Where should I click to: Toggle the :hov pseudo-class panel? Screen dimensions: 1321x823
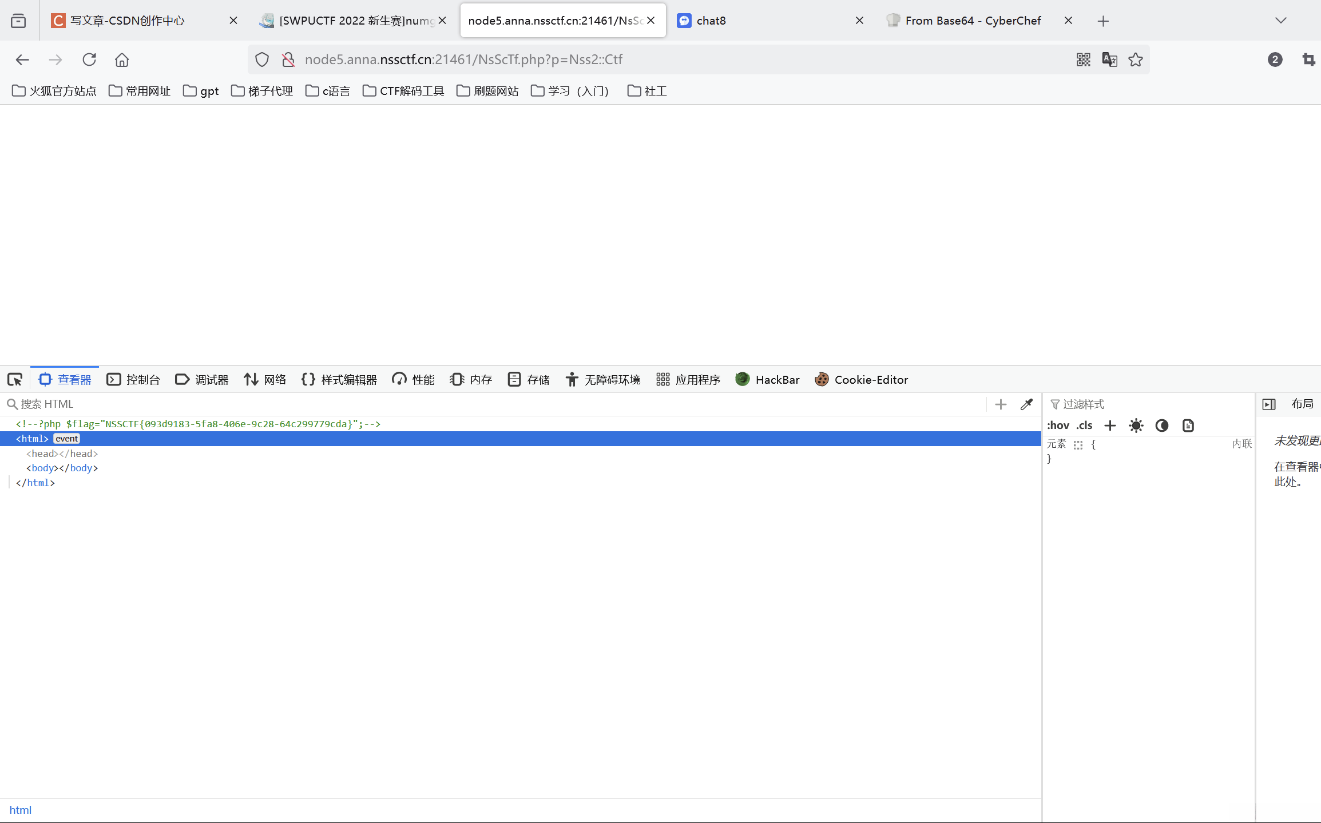click(1058, 426)
